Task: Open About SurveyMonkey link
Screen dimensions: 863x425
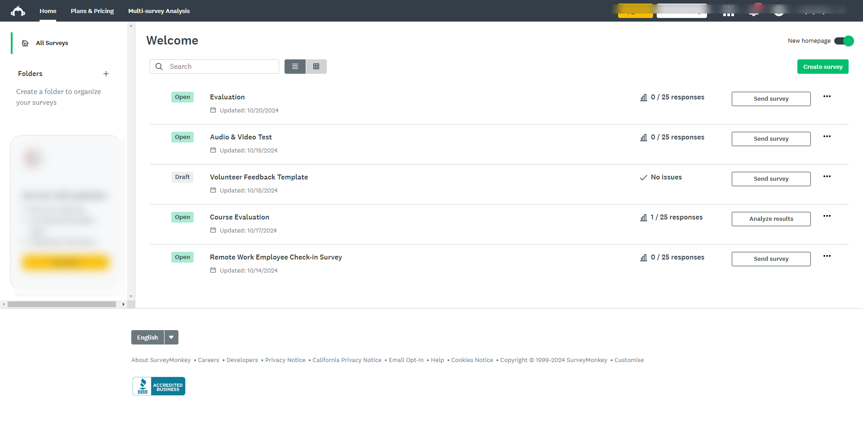Action: 161,360
